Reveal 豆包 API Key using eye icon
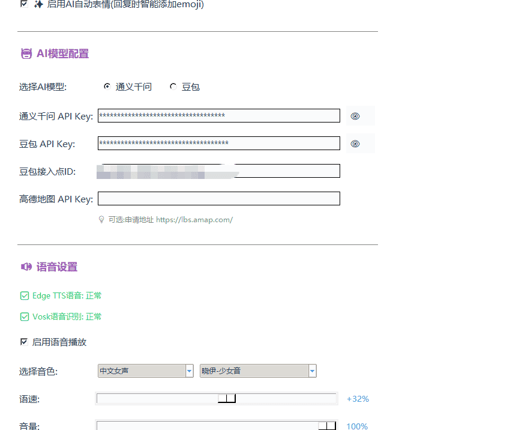Viewport: 528px width, 430px height. tap(355, 143)
